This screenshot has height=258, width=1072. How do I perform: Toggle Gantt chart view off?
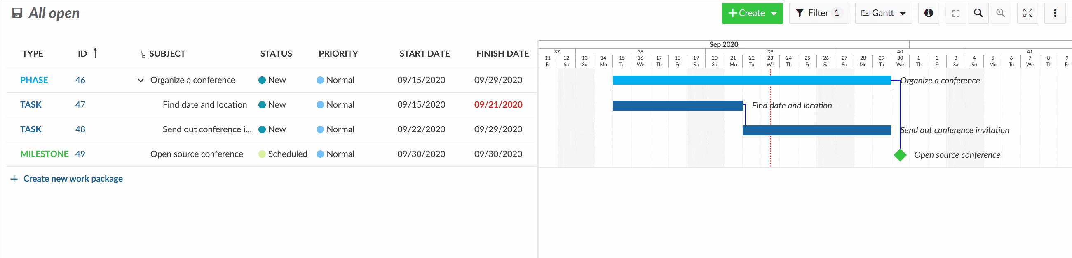point(878,13)
